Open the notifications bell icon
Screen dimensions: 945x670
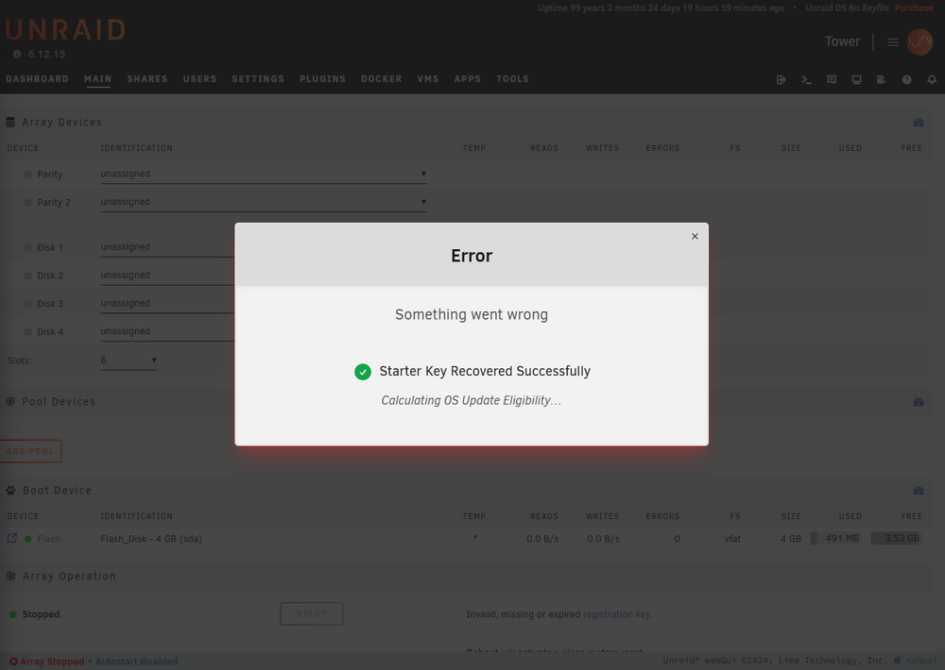click(932, 79)
